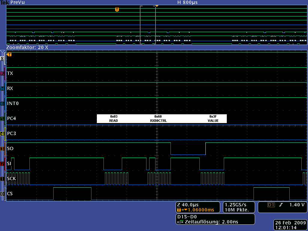The width and height of the screenshot is (308, 231).
Task: Select the digital channel 8 badge
Action: (2, 59)
